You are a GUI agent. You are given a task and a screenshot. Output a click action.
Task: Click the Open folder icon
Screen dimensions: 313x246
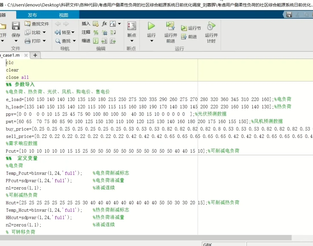[x=3, y=26]
